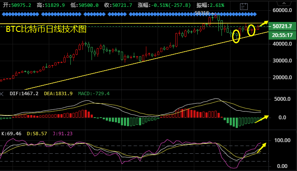The width and height of the screenshot is (297, 171).
Task: Select the yellow D:58.57 KDJ label
Action: pos(37,134)
